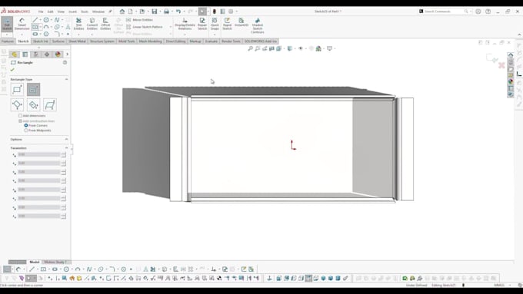Select the Center Rectangle type icon

click(33, 90)
